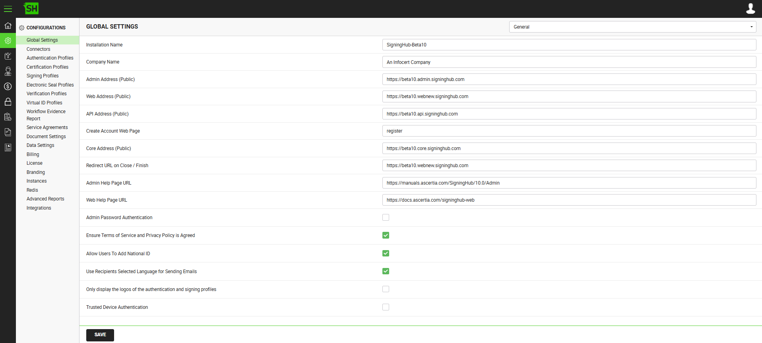Open the reports newspaper sidebar icon
762x343 pixels.
tap(8, 147)
